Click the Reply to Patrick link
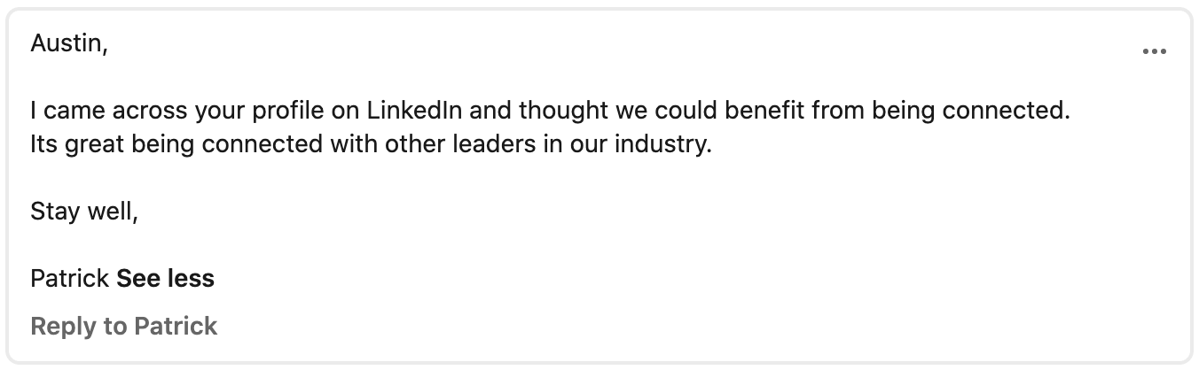Image resolution: width=1199 pixels, height=370 pixels. [123, 326]
